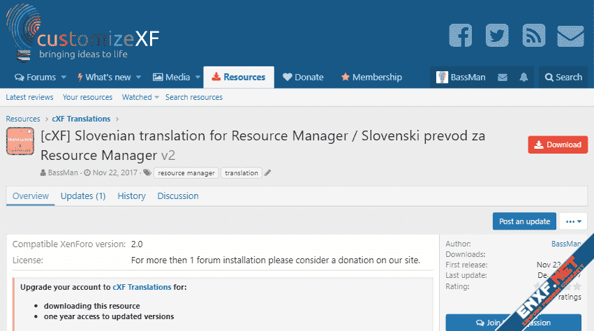Click the envelope contact icon
This screenshot has height=331, width=594.
[570, 36]
